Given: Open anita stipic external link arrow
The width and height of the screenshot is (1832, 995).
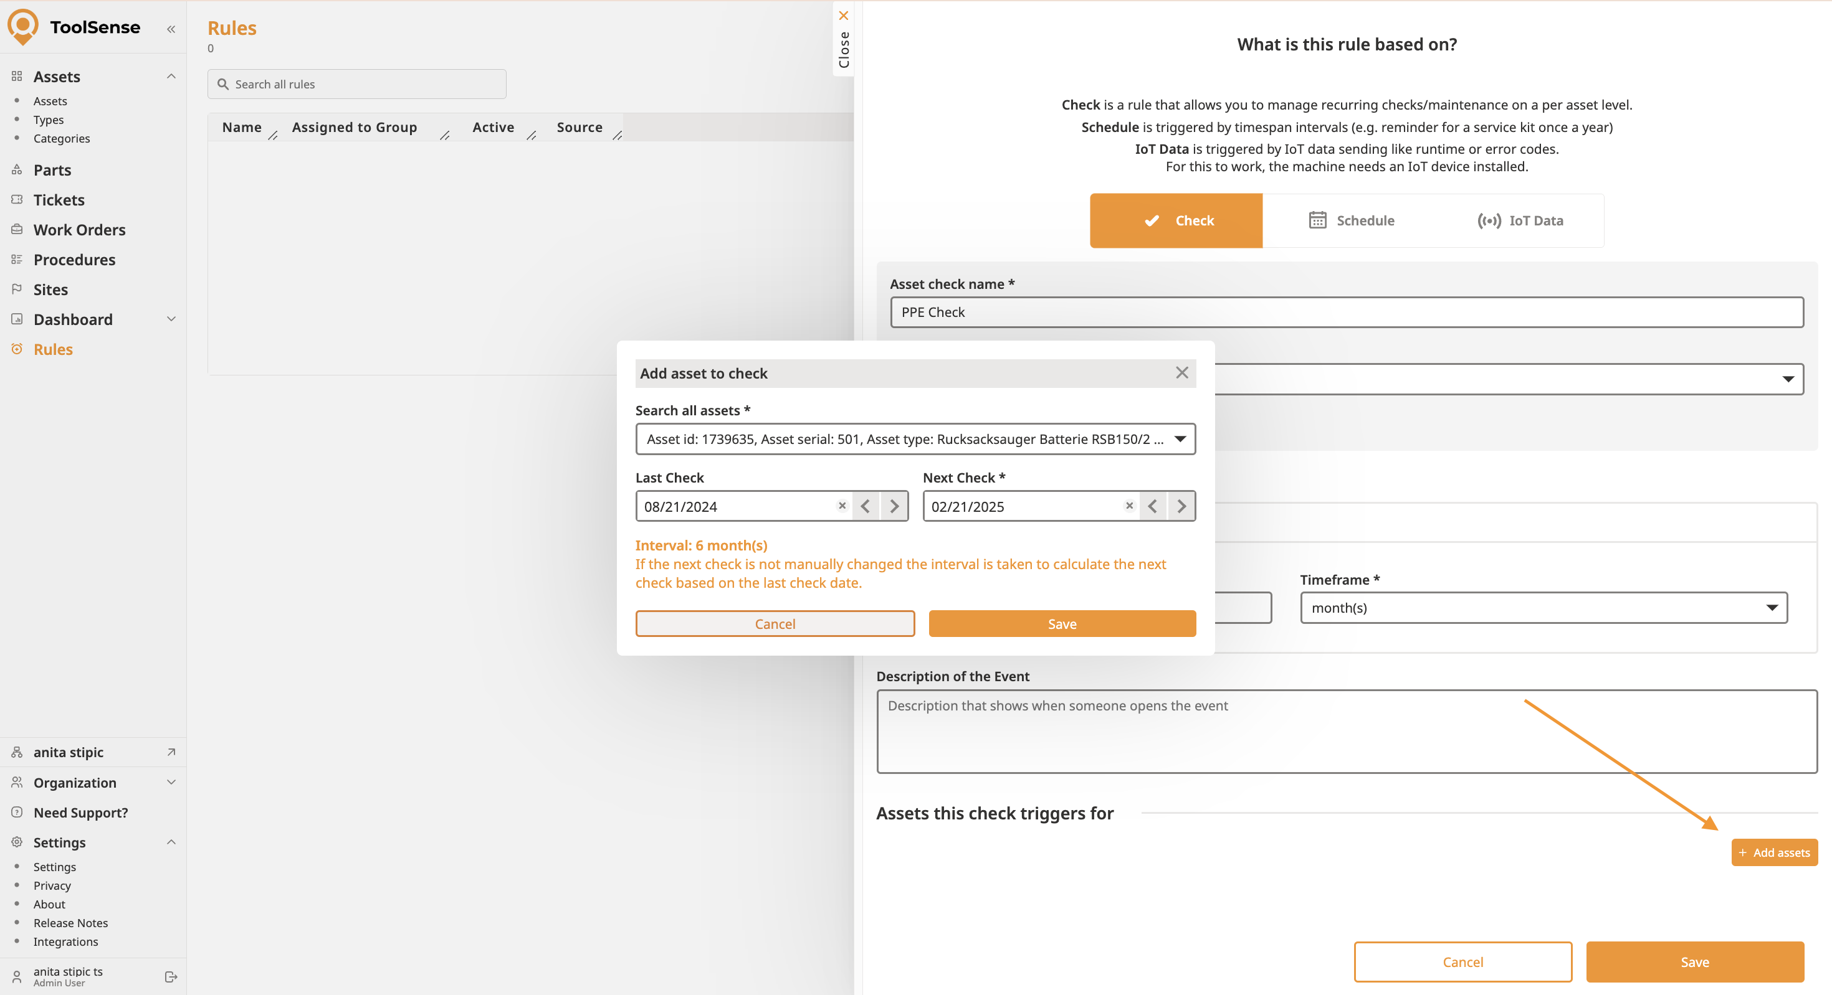Looking at the screenshot, I should 171,752.
